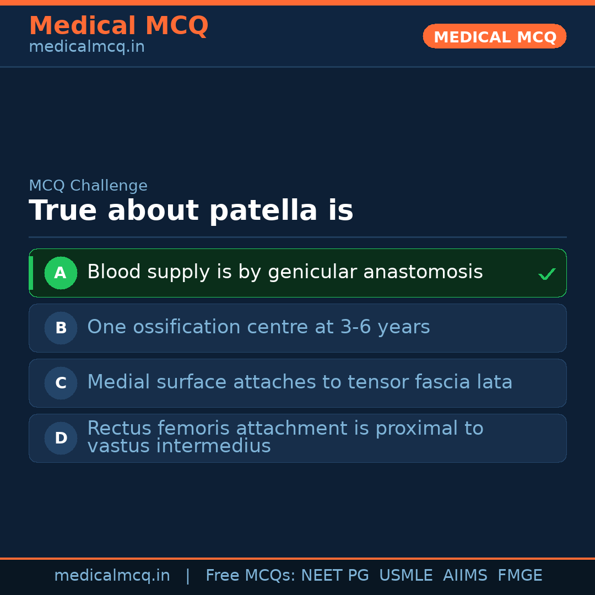Click FMGE in the footer
This screenshot has width=595, height=595.
point(520,576)
